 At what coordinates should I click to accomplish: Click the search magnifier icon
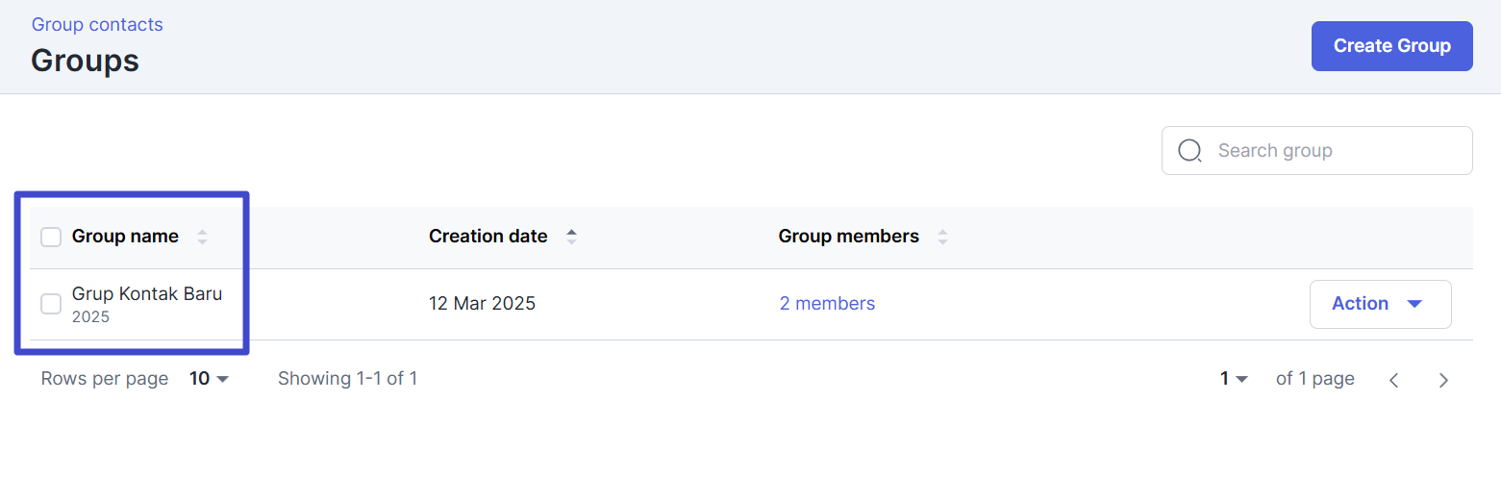coord(1190,151)
